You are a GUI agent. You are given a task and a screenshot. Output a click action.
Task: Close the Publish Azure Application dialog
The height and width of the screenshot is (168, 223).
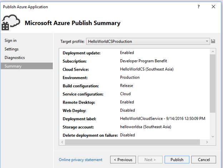213,7
